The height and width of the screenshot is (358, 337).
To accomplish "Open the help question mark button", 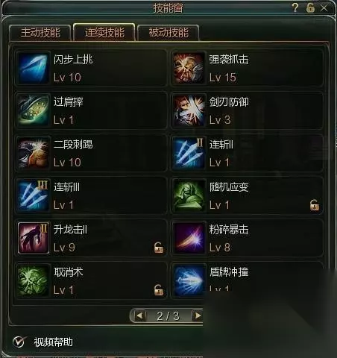I will (x=295, y=7).
